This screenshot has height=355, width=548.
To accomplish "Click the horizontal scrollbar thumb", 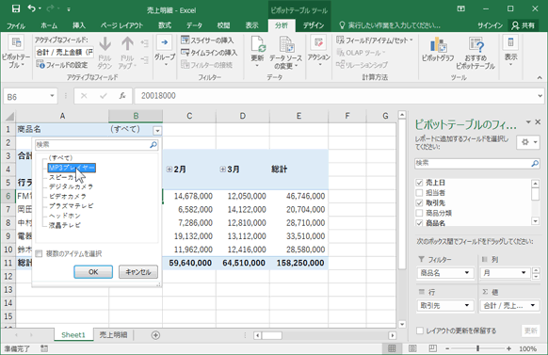I will [x=272, y=335].
